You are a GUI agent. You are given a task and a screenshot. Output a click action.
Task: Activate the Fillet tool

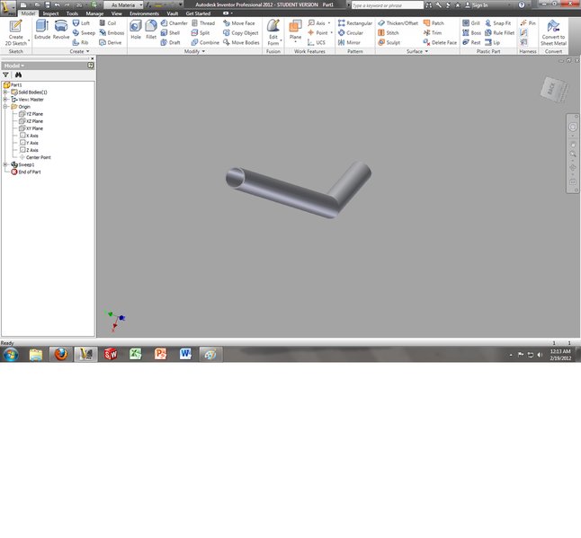tap(151, 30)
